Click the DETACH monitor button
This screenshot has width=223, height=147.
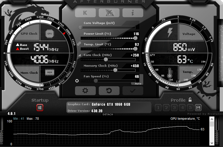[108, 114]
